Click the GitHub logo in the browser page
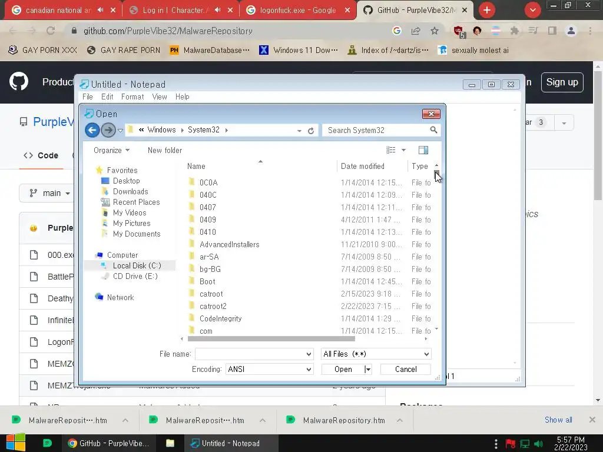603x452 pixels. [x=19, y=81]
